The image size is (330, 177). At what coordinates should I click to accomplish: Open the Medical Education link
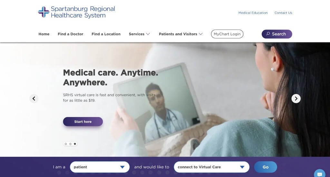point(253,13)
